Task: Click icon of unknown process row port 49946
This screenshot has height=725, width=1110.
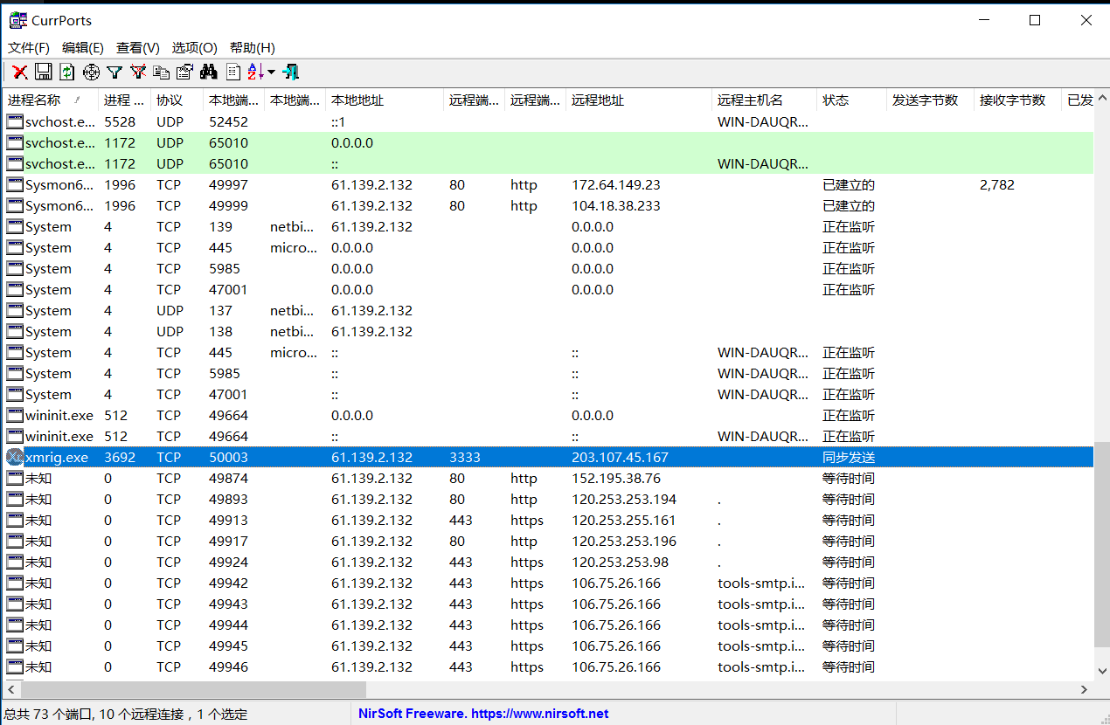Action: (15, 667)
